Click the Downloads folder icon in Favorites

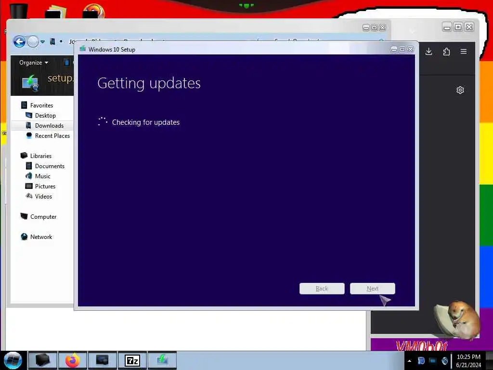tap(28, 125)
